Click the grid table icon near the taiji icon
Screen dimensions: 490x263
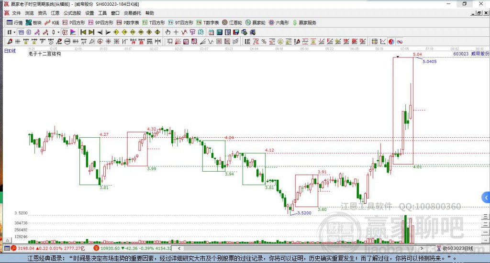(374, 42)
